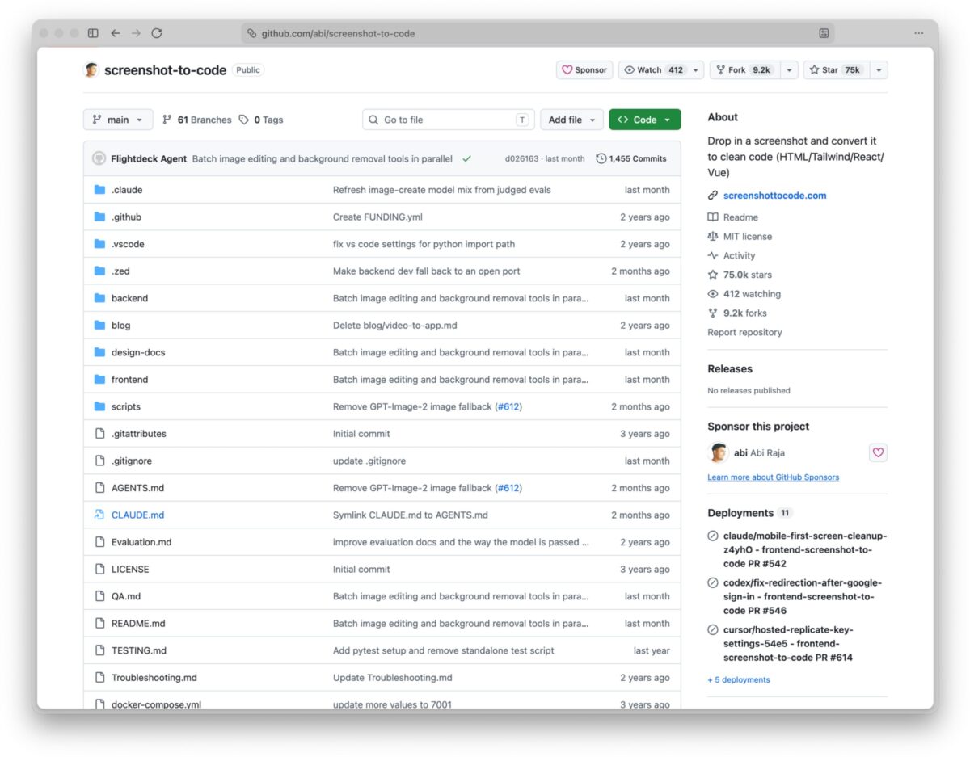970x757 pixels.
Task: Click the symlink icon beside CLAUDE.md
Action: point(99,515)
